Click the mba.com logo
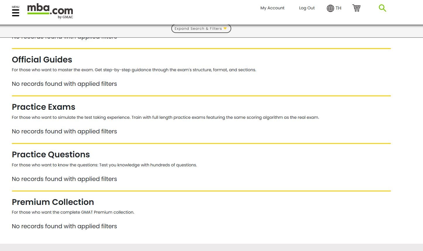423x251 pixels. (x=50, y=11)
